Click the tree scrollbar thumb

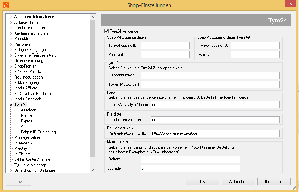click(x=93, y=88)
